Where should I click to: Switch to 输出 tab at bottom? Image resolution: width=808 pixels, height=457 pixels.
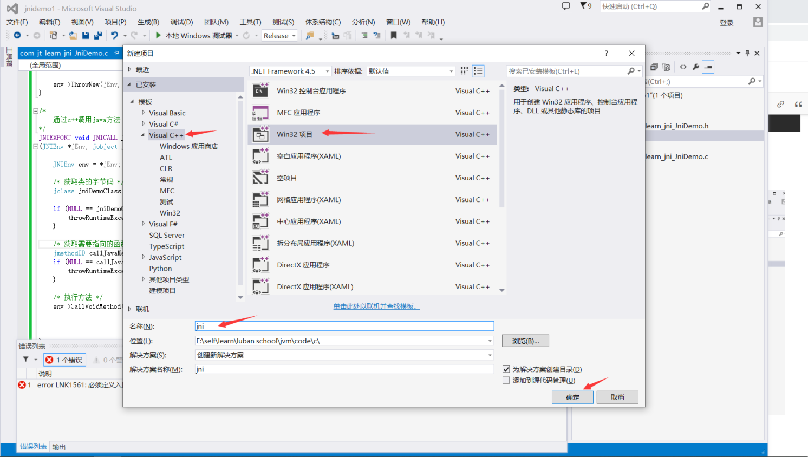coord(58,447)
